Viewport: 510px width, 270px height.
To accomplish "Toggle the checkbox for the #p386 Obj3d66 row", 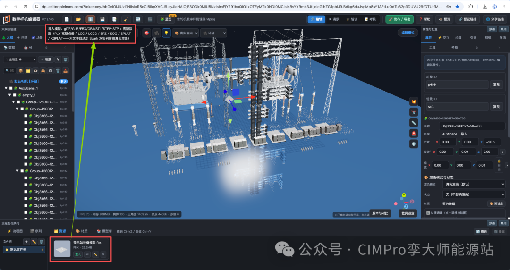I will [25, 116].
